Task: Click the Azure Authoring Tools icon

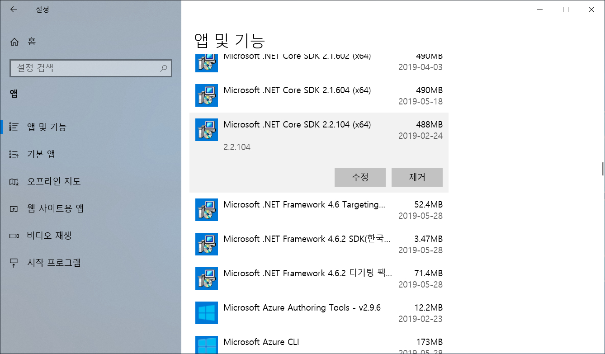Action: [207, 313]
